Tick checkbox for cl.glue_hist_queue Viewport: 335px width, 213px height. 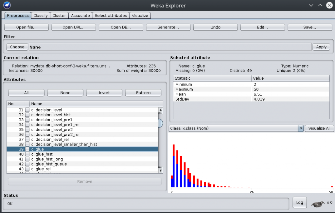[27, 164]
